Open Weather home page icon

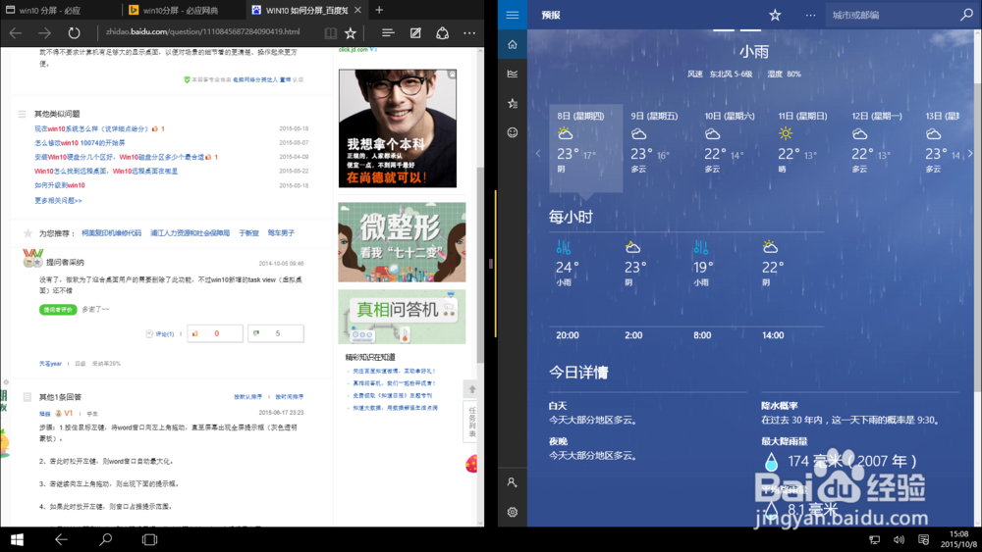coord(513,44)
